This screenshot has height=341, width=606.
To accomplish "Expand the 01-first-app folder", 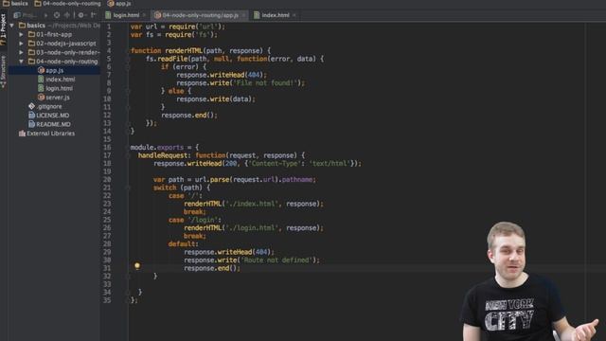I will point(21,34).
